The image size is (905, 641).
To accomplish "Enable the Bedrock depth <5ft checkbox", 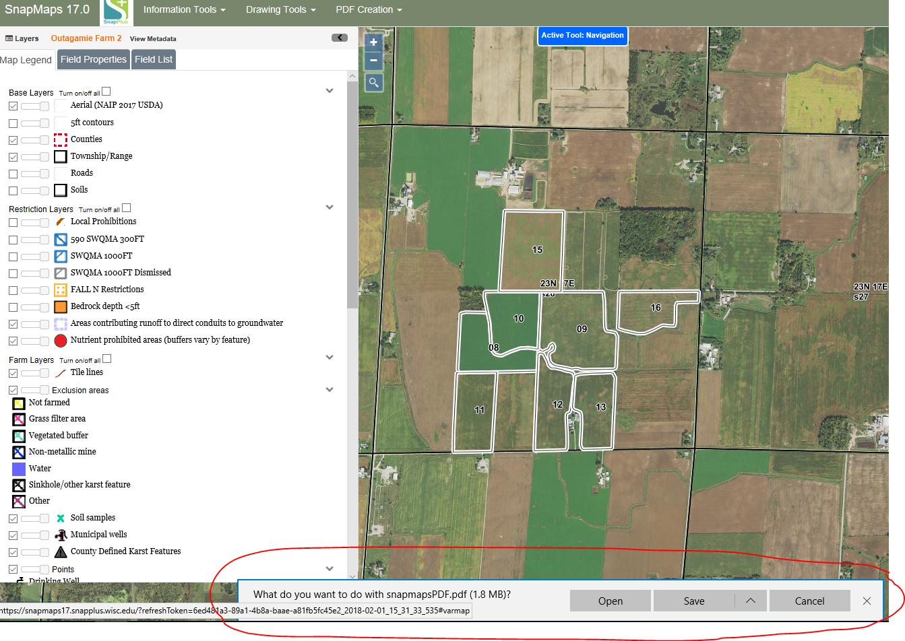I will click(13, 308).
